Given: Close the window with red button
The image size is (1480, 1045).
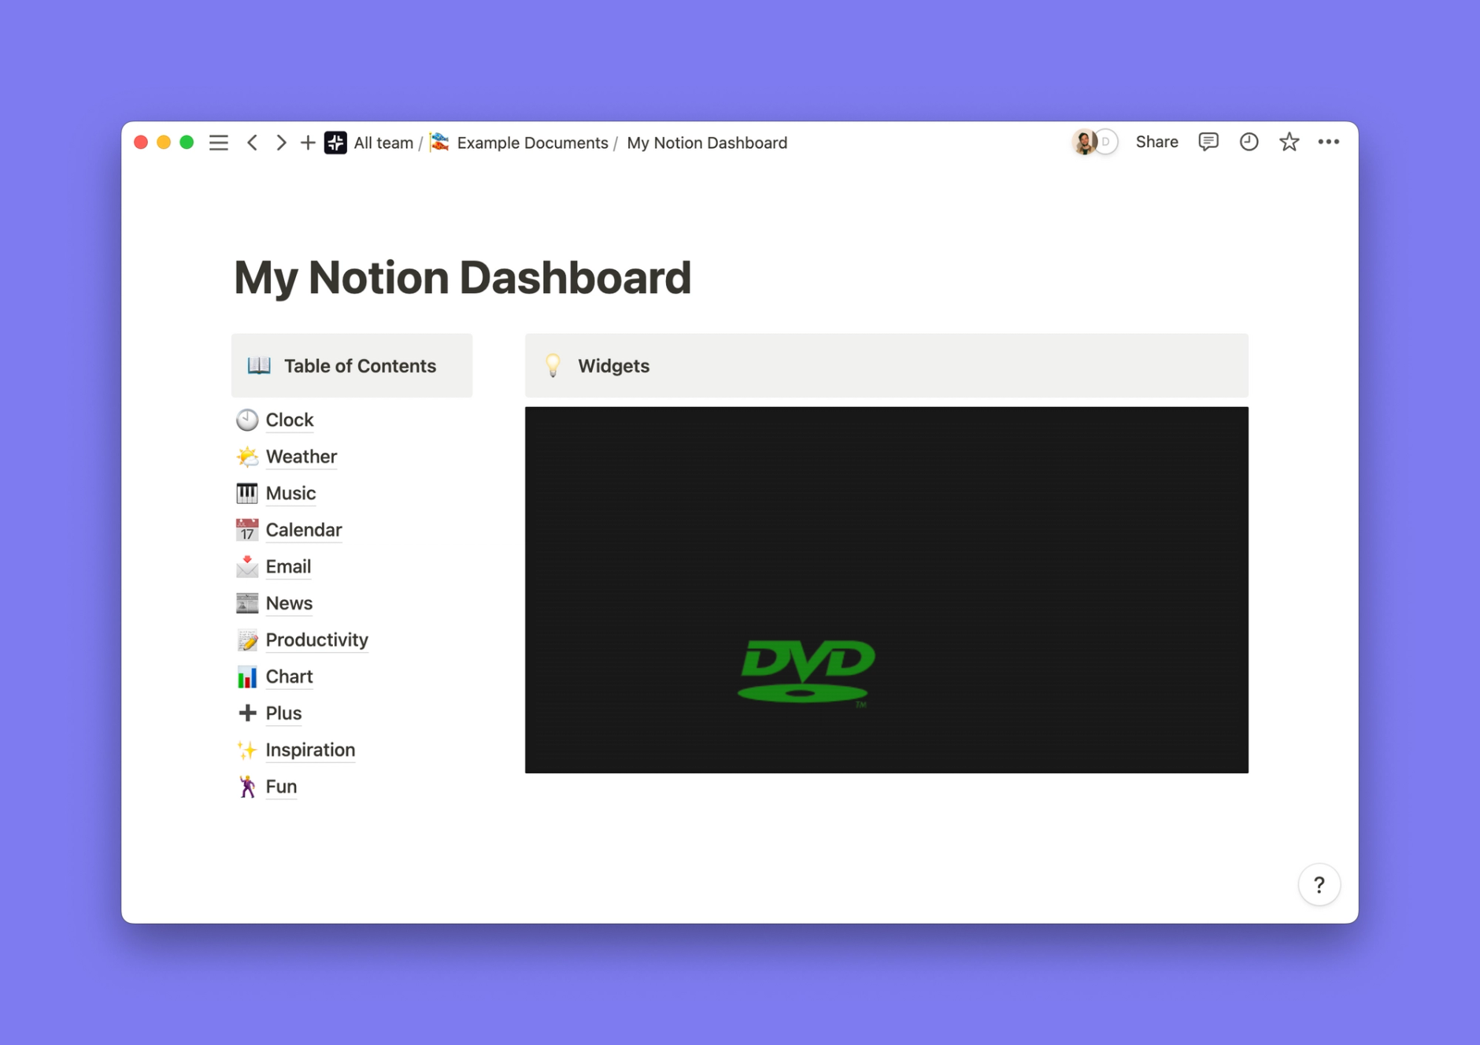Looking at the screenshot, I should point(141,143).
